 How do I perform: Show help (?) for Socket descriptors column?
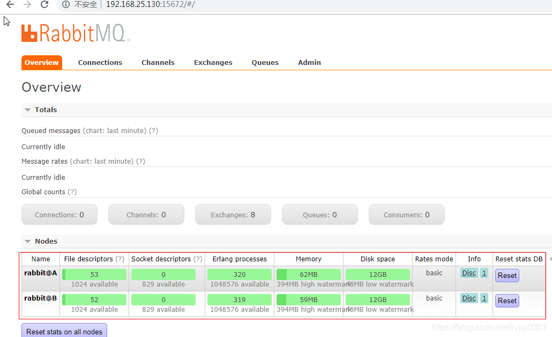(x=198, y=259)
